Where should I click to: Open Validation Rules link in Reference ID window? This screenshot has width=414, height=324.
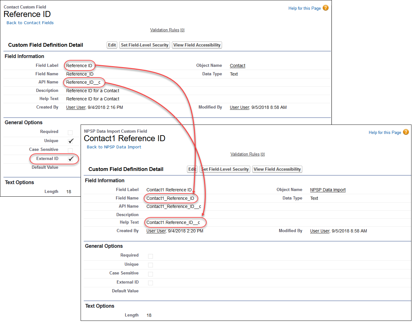167,30
